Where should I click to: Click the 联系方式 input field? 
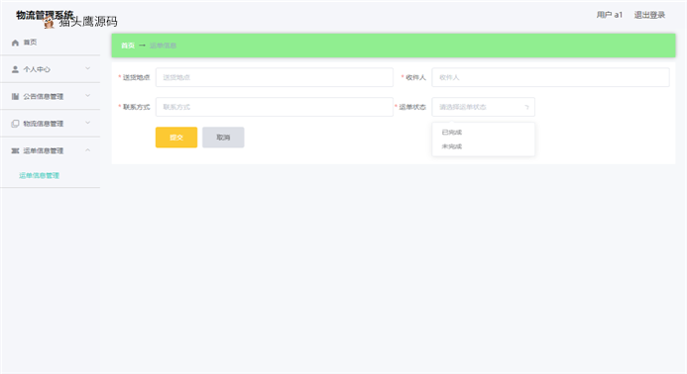275,107
